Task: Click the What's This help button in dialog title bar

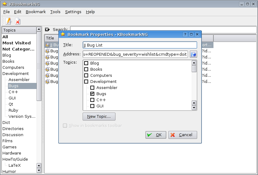Action: 185,34
